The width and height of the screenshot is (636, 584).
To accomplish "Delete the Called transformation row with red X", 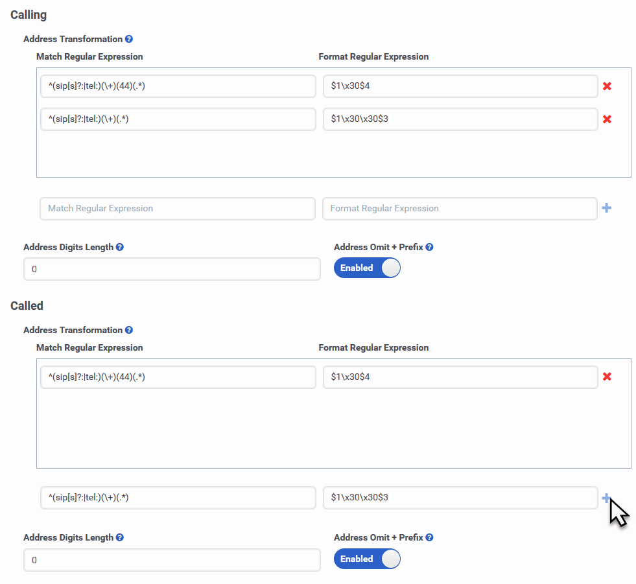I will (607, 377).
